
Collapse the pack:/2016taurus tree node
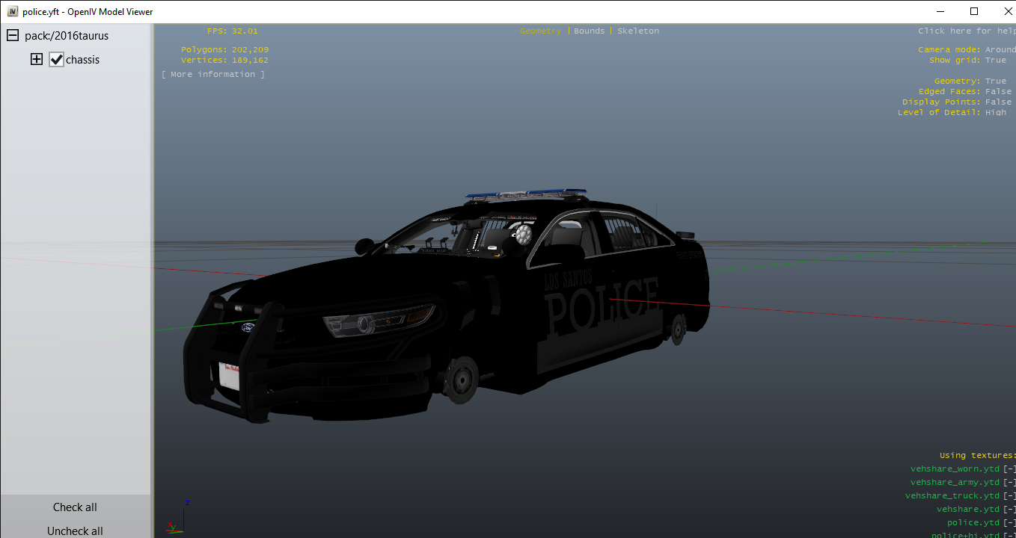point(13,36)
